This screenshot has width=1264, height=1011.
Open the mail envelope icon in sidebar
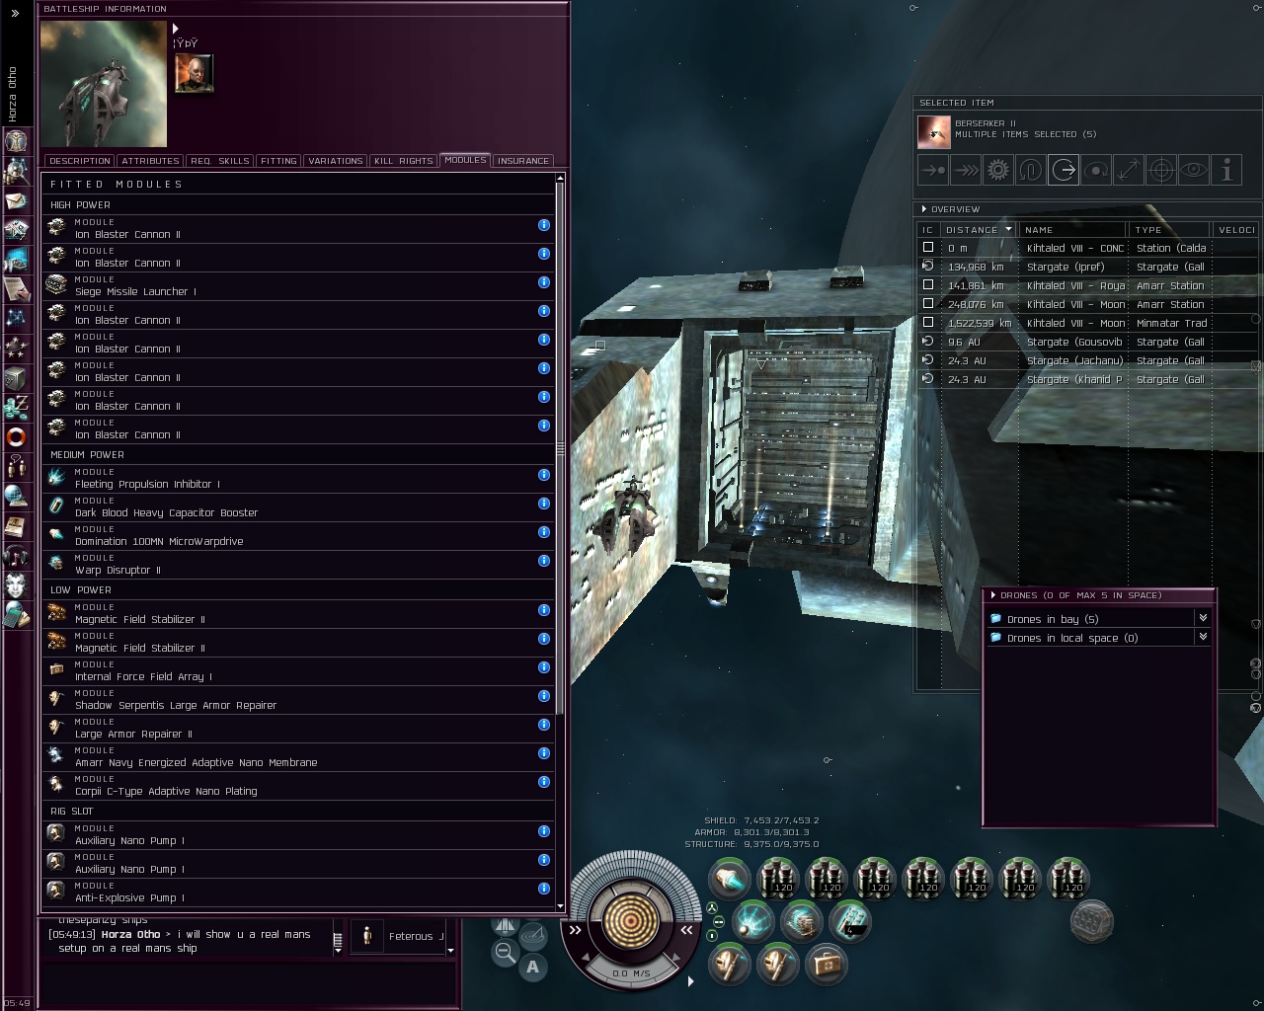pos(17,200)
